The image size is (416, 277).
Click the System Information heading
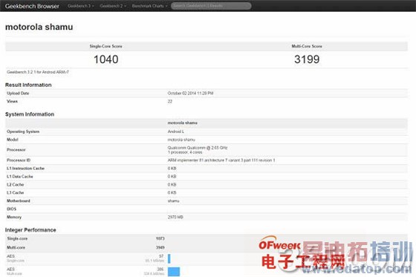click(30, 114)
